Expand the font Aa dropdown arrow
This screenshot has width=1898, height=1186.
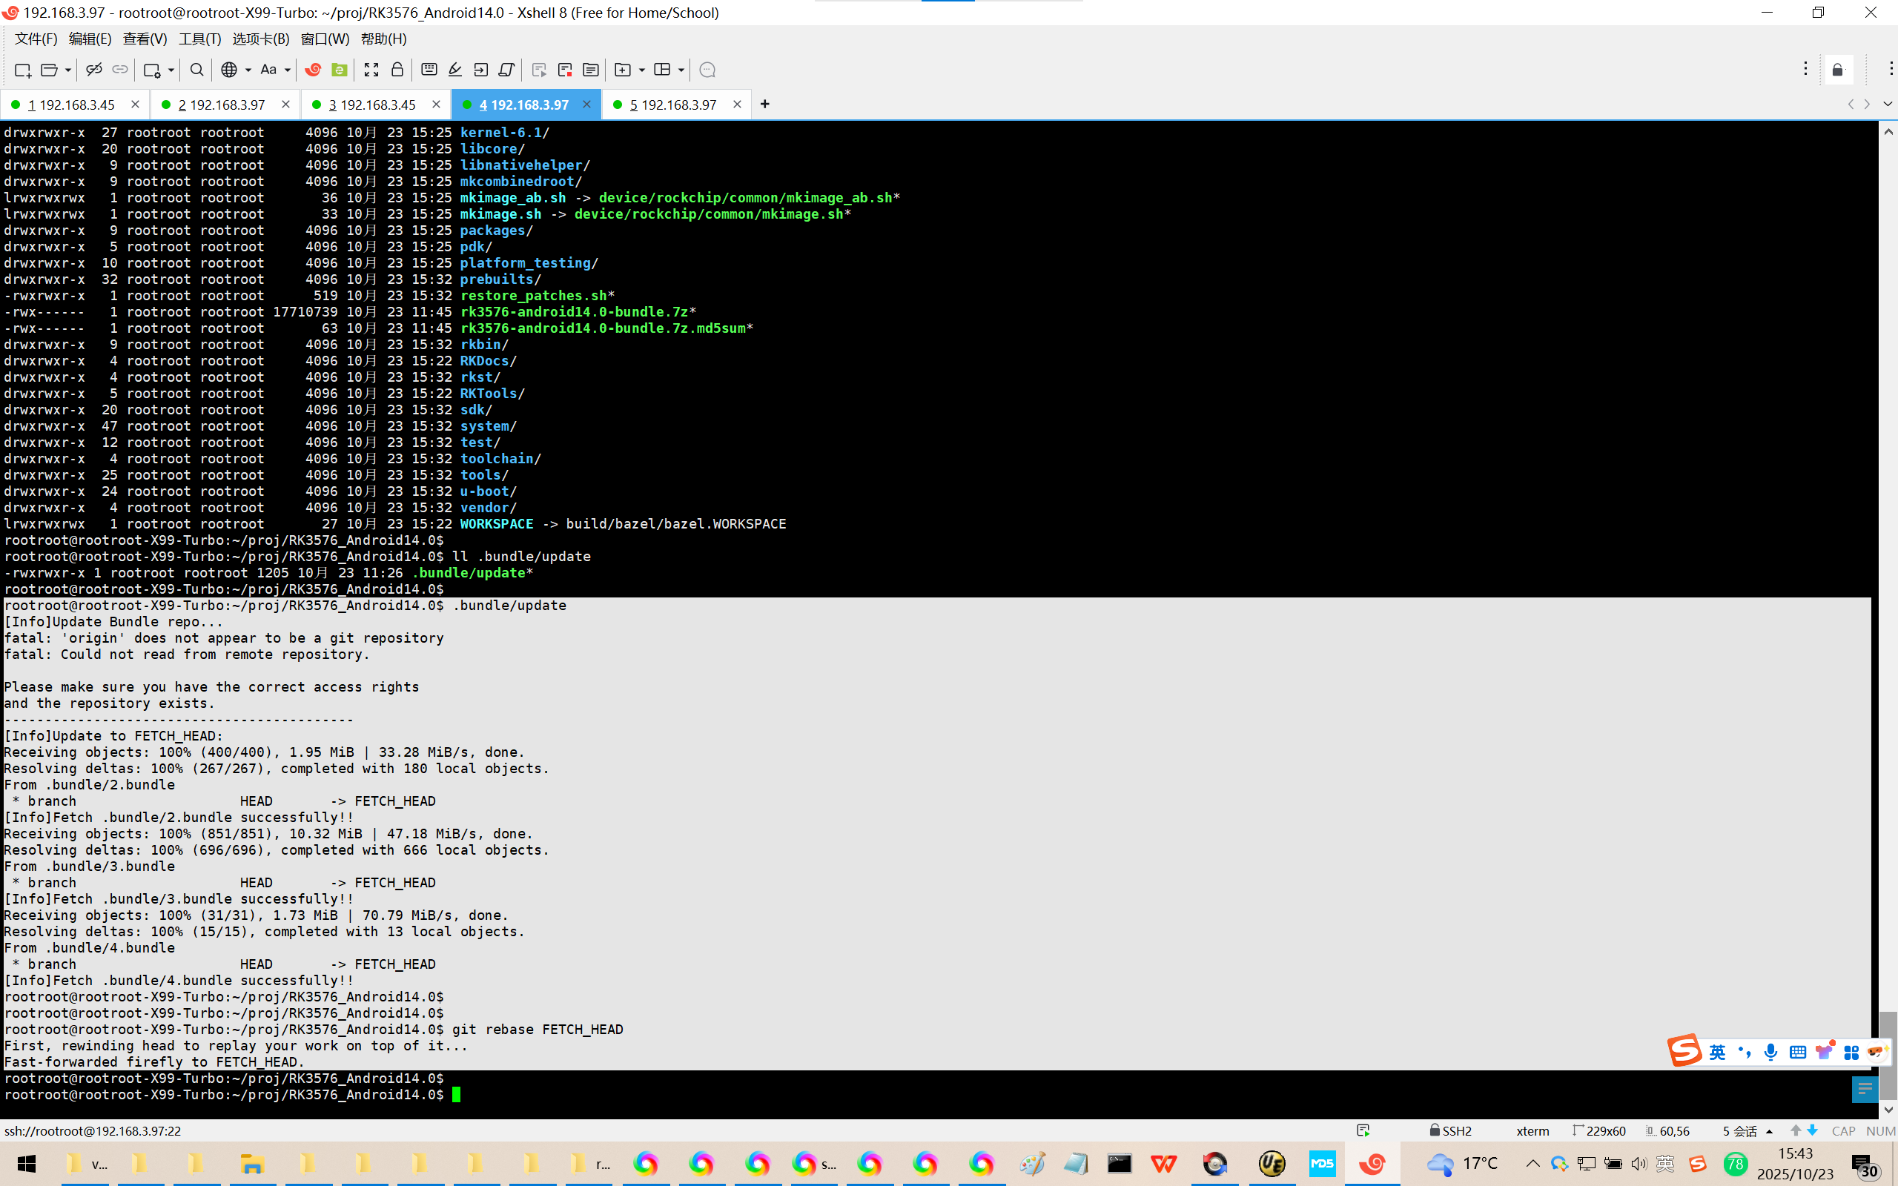click(288, 70)
